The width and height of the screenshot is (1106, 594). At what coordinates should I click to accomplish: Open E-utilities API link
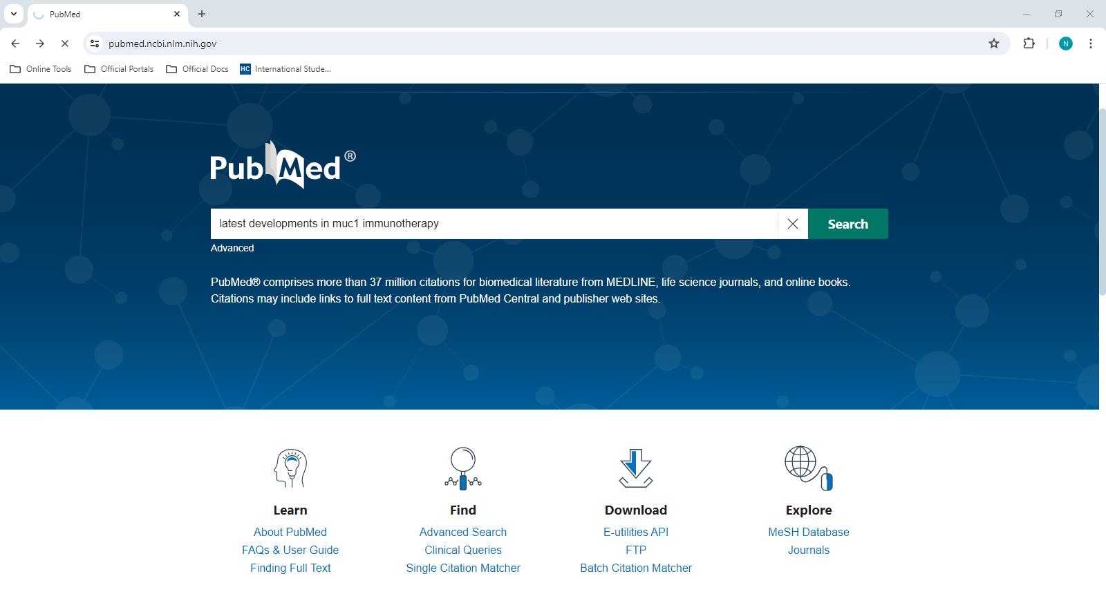click(636, 532)
